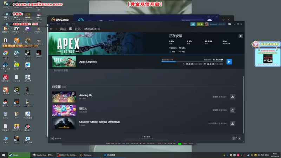Switch to Steam in the taskbar
Image resolution: width=281 pixels, height=158 pixels.
click(19, 155)
